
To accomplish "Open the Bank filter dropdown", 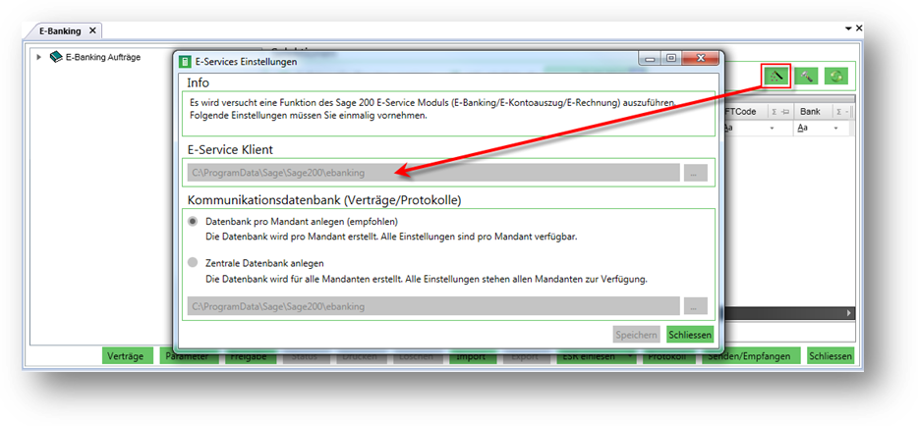I will click(836, 128).
